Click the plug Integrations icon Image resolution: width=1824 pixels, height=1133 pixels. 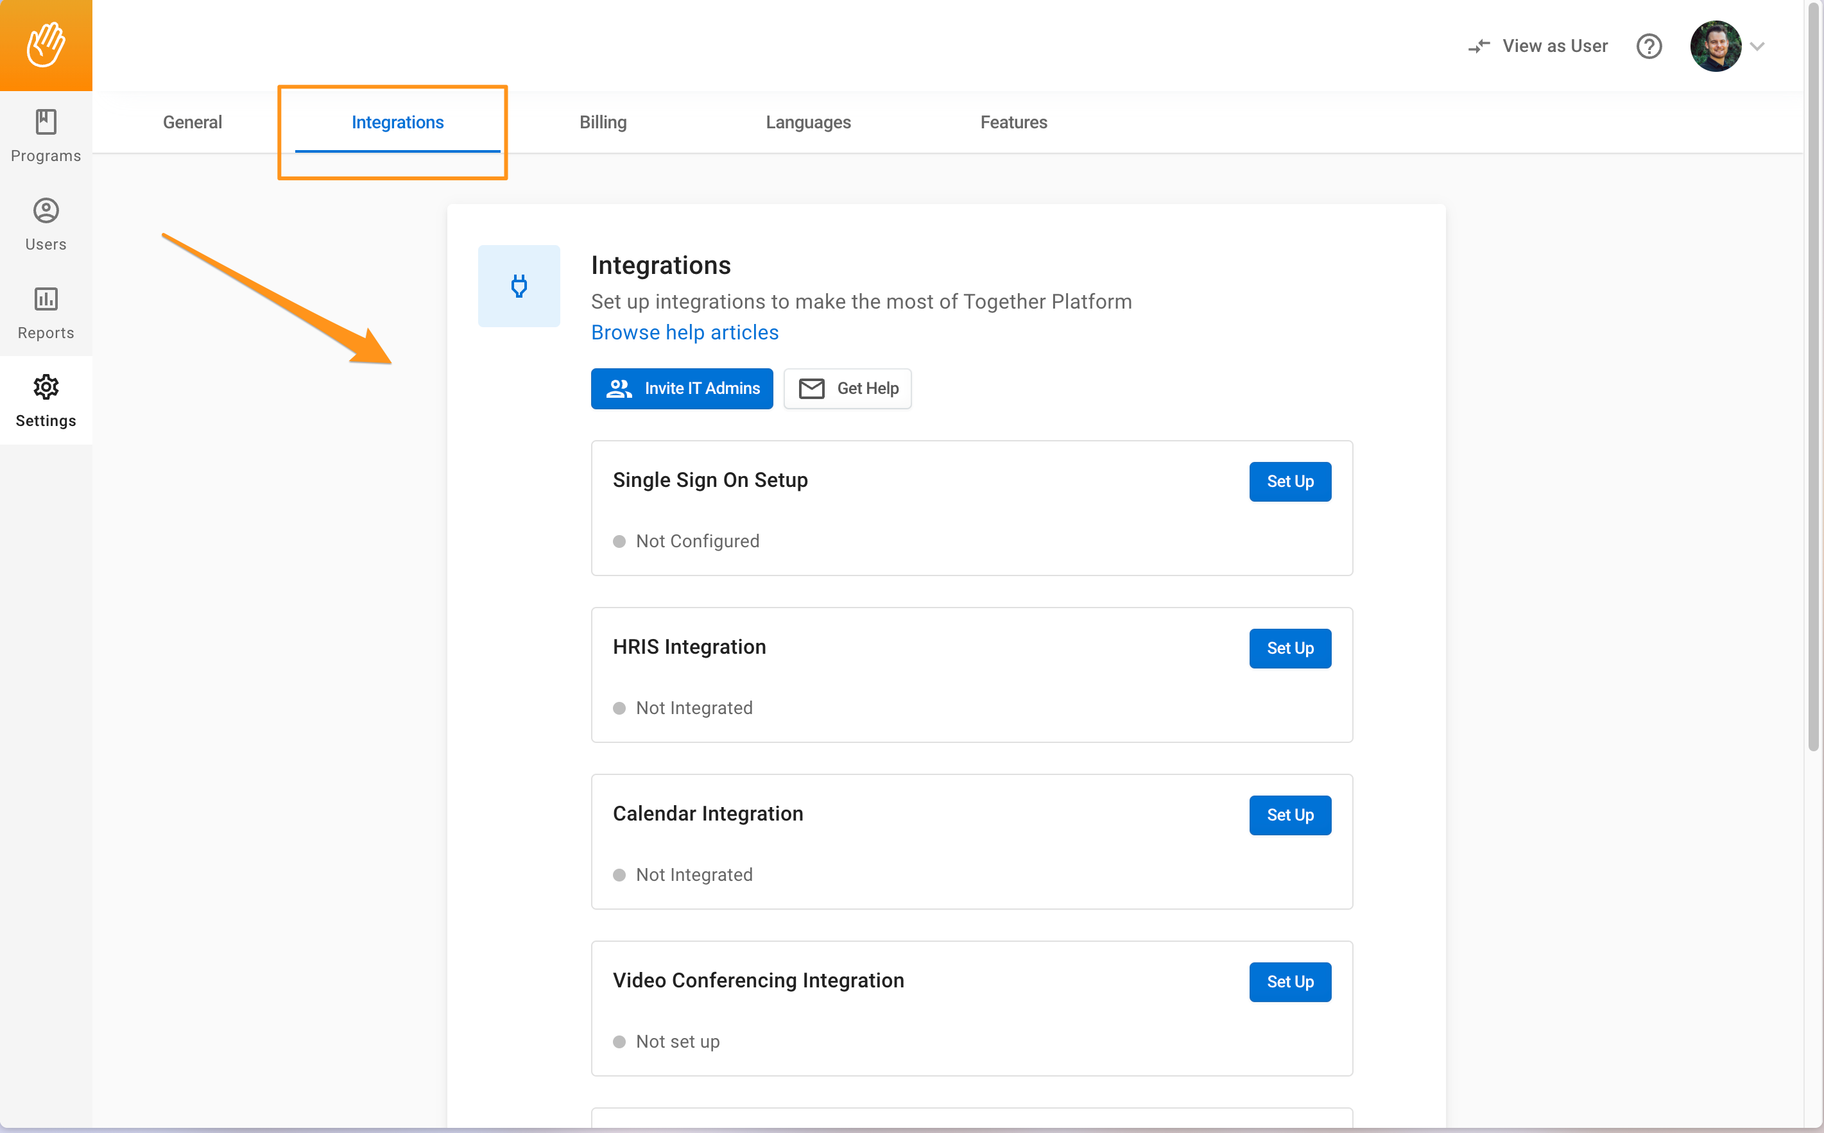coord(519,285)
